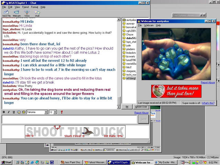220x165 pixels.
Task: Open the Format menu
Action: point(34,7)
